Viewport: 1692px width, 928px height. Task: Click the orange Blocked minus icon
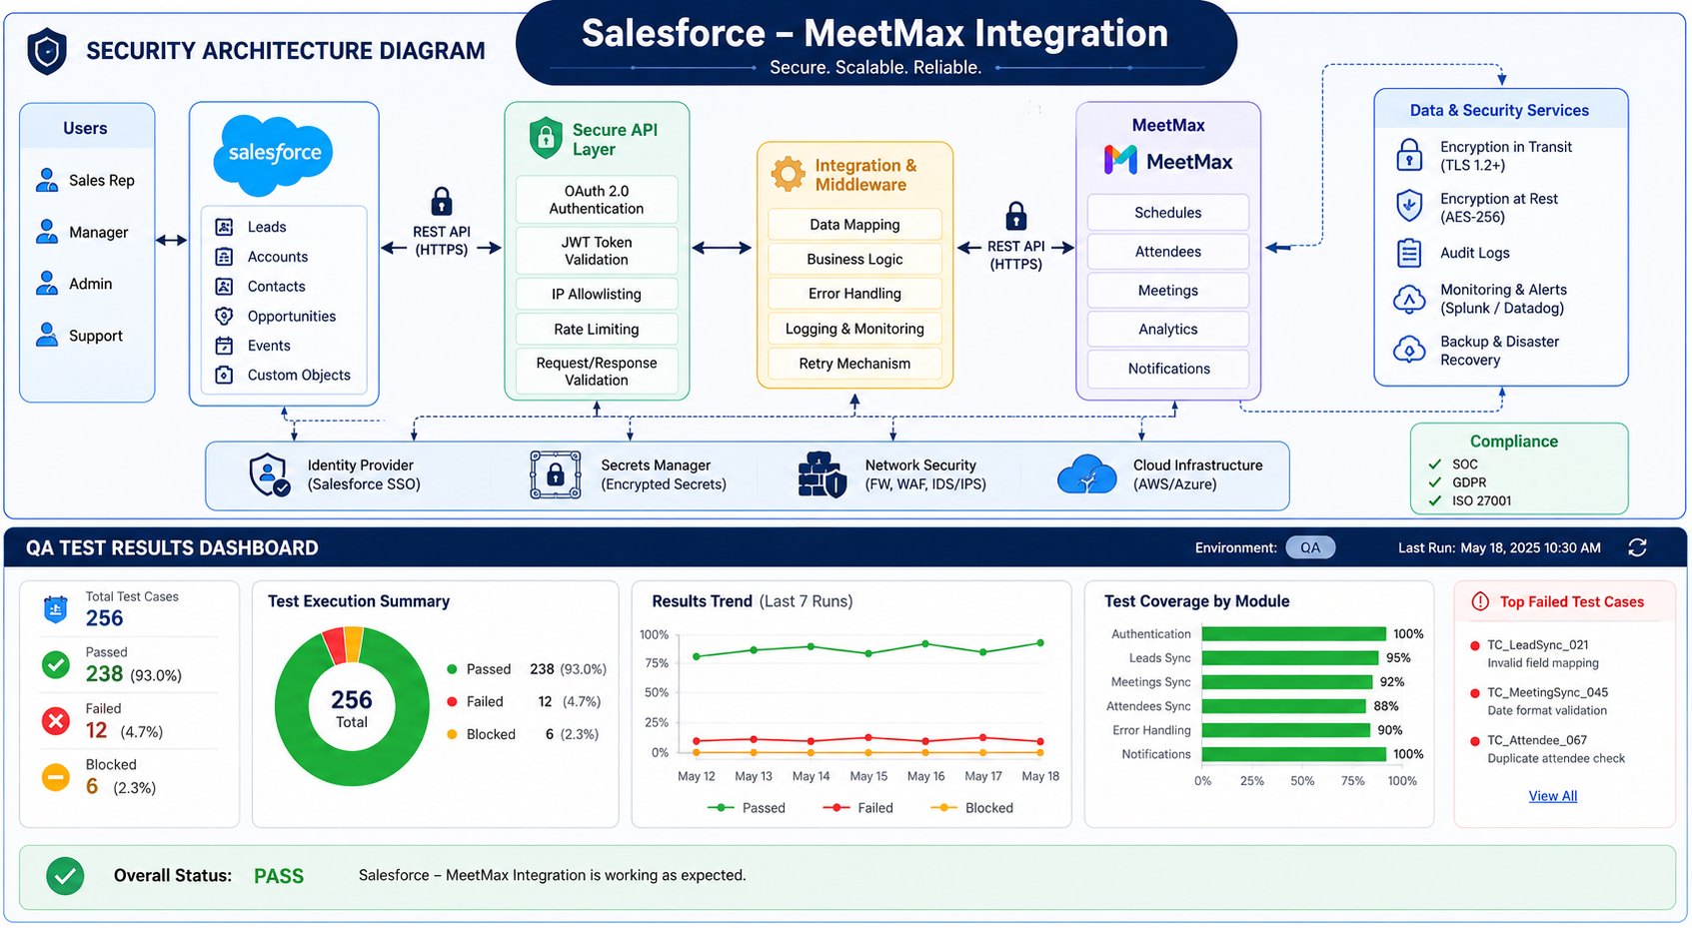point(56,776)
